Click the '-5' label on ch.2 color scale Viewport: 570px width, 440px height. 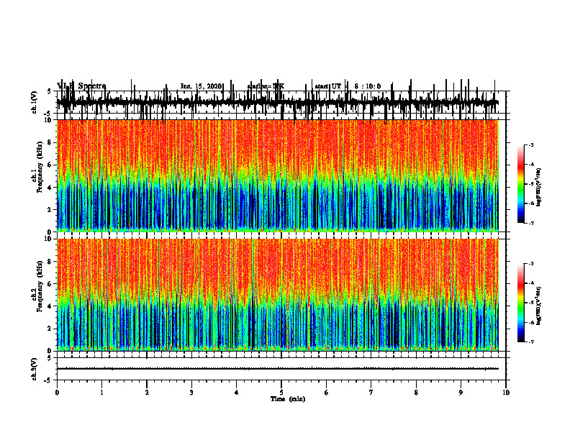click(x=531, y=303)
